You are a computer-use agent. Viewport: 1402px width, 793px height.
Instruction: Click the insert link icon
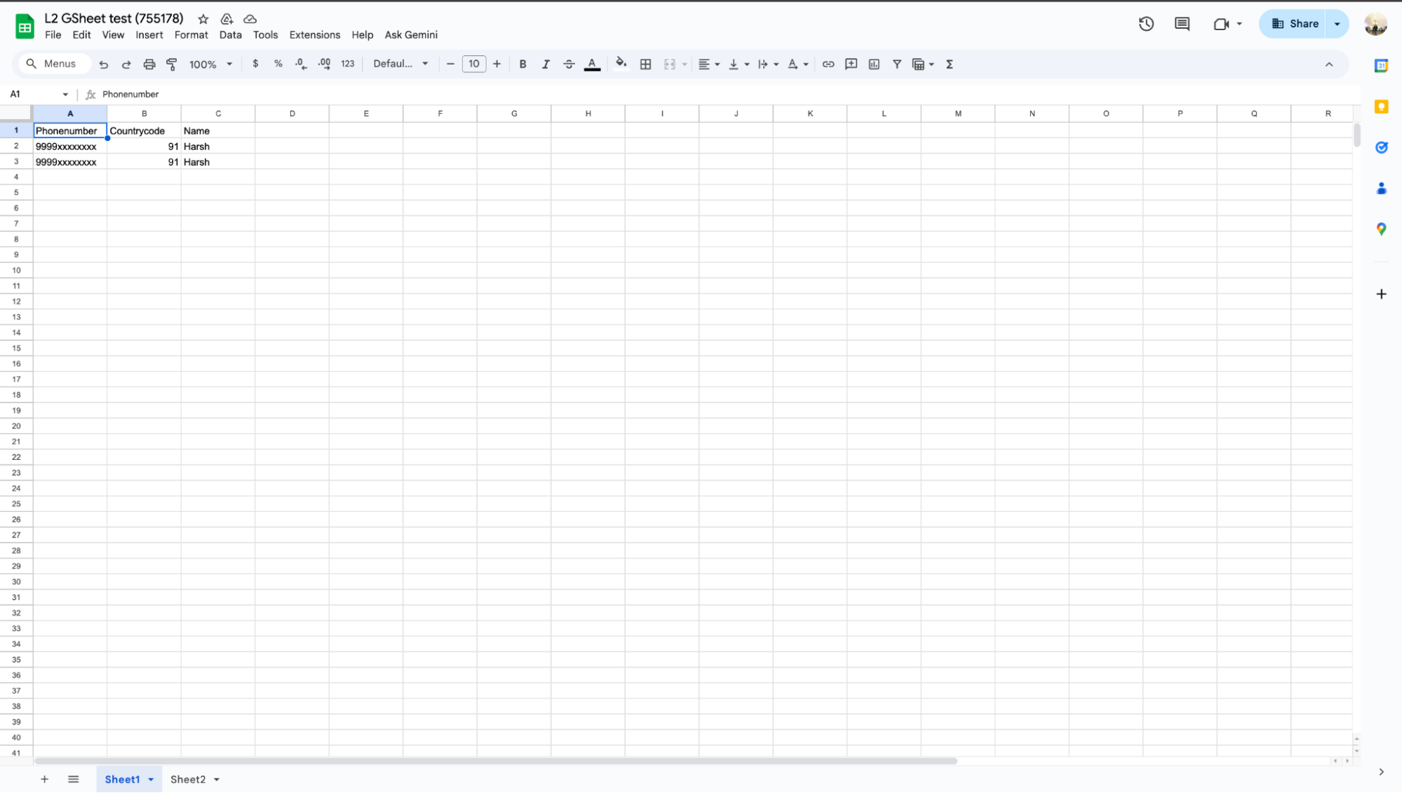(828, 64)
